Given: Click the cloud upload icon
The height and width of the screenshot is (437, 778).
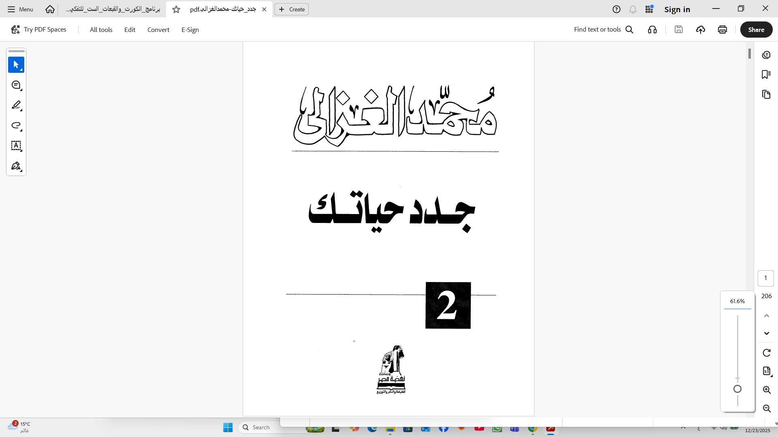Looking at the screenshot, I should coord(701,30).
